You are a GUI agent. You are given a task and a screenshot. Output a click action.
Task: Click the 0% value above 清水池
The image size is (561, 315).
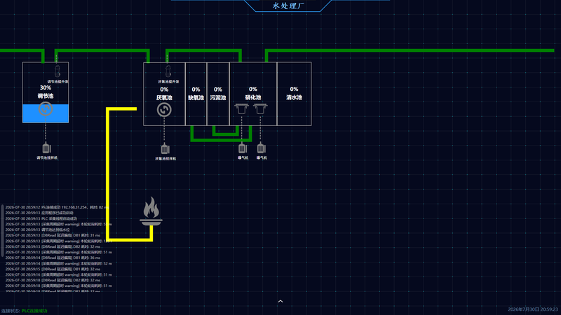[294, 89]
